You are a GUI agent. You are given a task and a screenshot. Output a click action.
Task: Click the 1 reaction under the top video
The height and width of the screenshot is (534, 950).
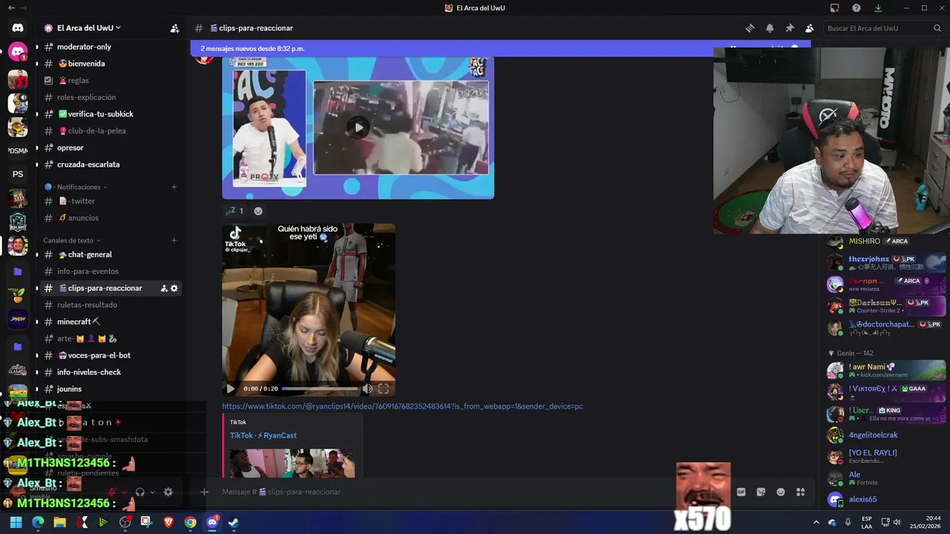235,211
